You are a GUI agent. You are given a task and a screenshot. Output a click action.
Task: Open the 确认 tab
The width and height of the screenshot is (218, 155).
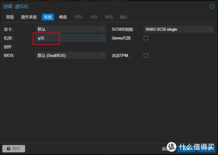pyautogui.click(x=124, y=17)
